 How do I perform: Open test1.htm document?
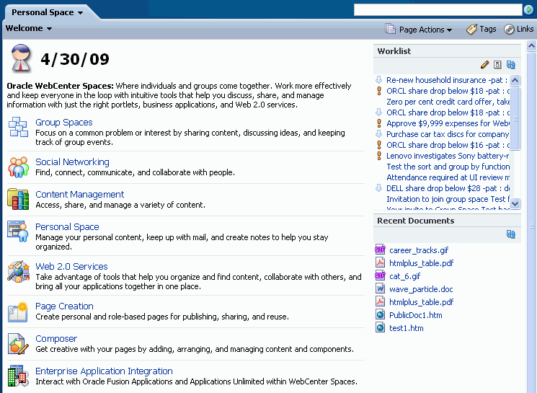coord(407,328)
